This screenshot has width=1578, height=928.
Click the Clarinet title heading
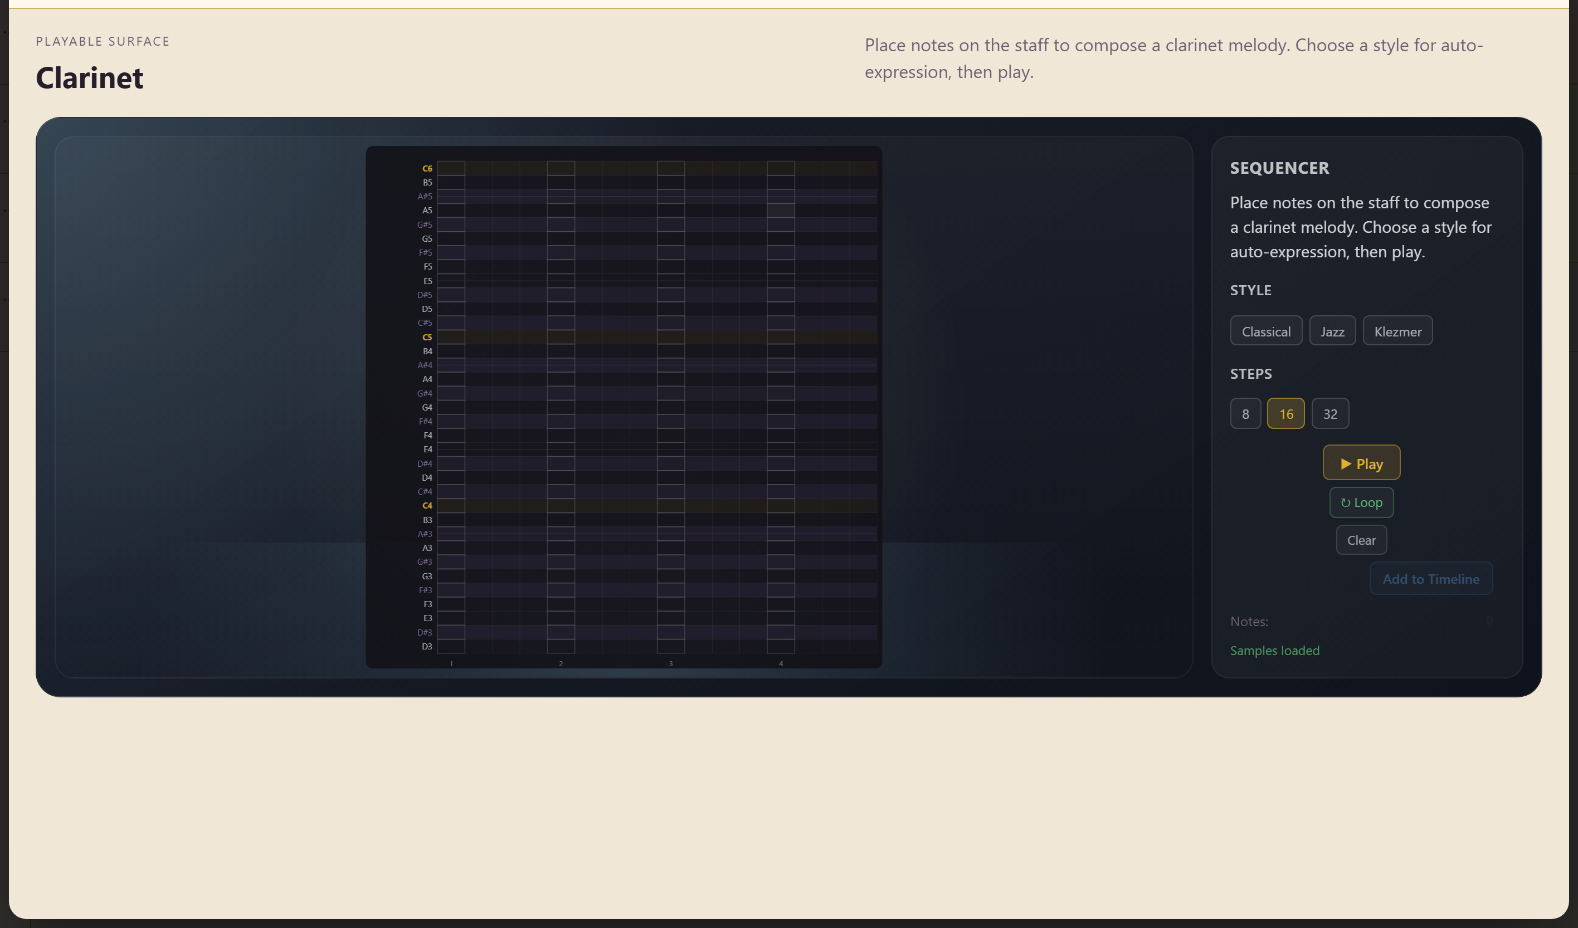90,77
